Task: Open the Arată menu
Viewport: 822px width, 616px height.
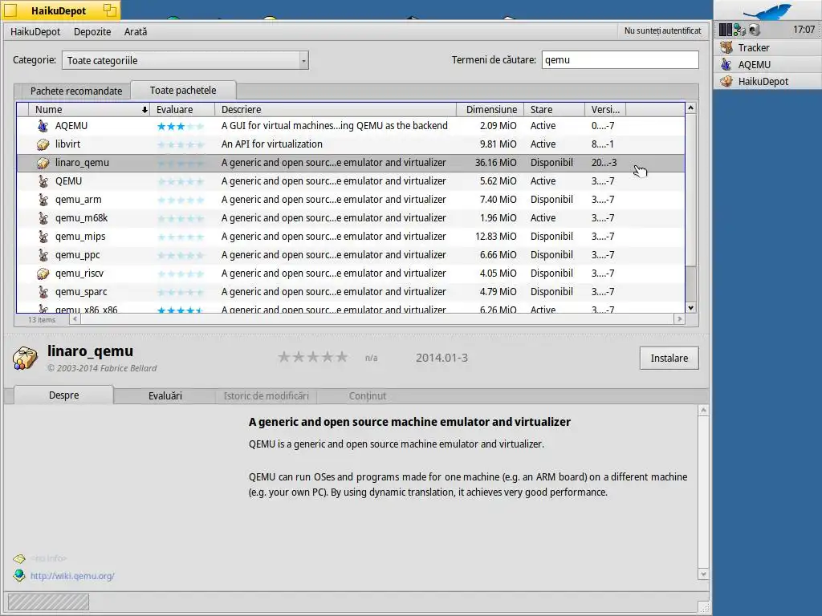Action: [x=135, y=32]
